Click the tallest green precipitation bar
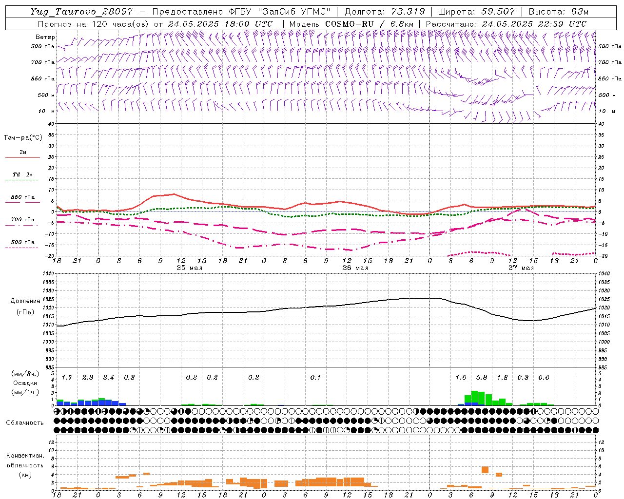624x499 pixels. pos(474,398)
